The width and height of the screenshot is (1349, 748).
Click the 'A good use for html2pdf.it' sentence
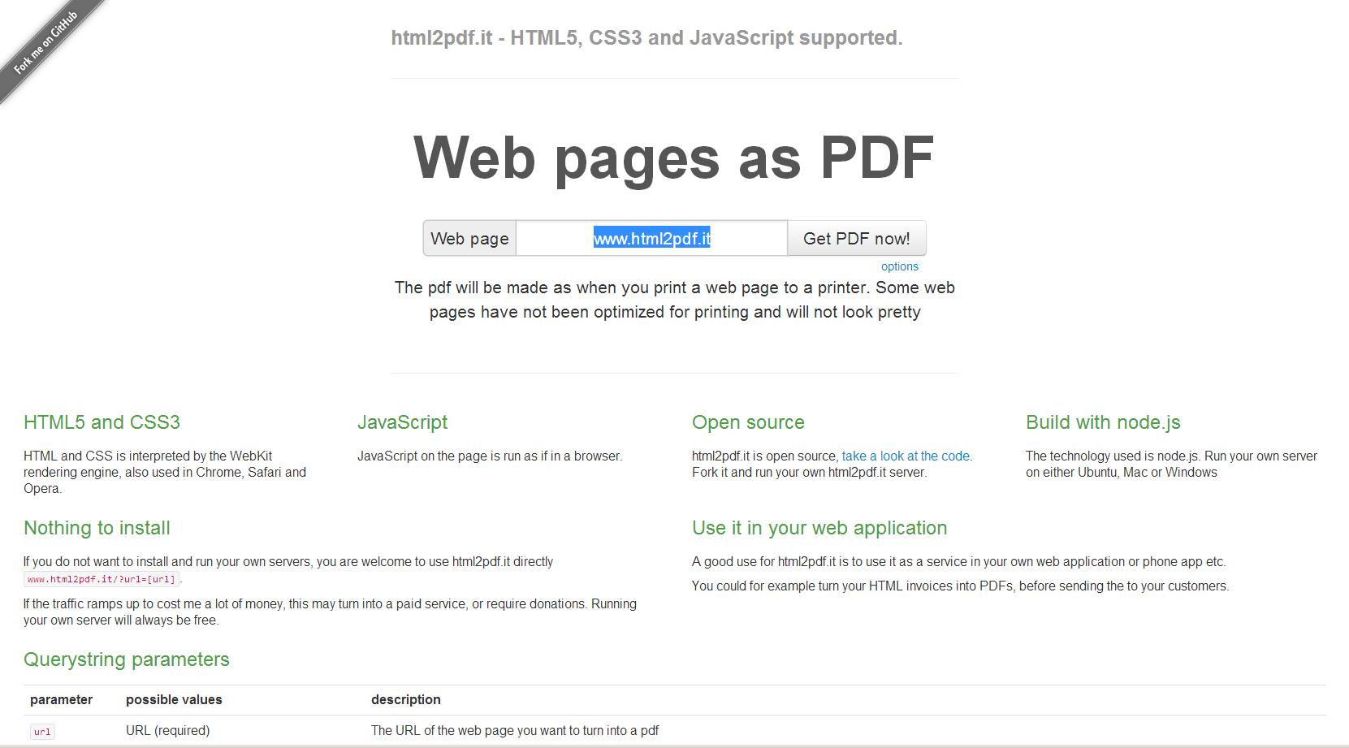point(959,562)
